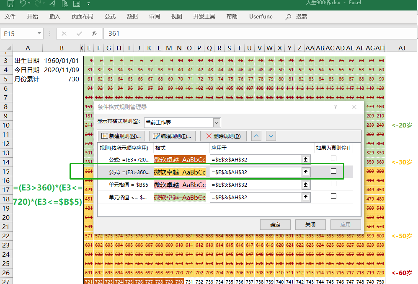Viewport: 418px width, 284px height.
Task: Click the Name Box showing E15
Action: (x=19, y=34)
